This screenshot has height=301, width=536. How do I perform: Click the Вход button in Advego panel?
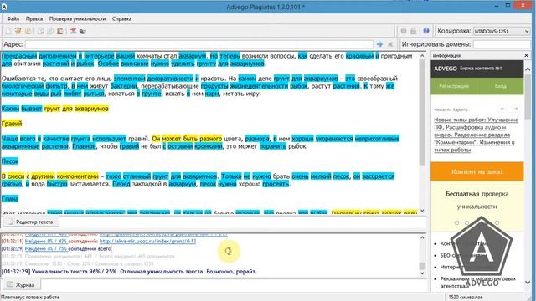point(500,86)
